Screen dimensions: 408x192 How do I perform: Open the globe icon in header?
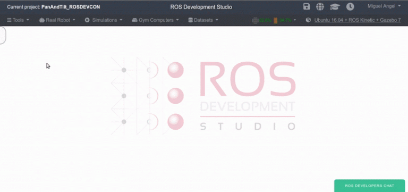point(320,6)
